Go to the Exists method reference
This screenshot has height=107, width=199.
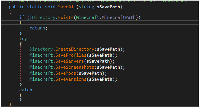[x=66, y=17]
